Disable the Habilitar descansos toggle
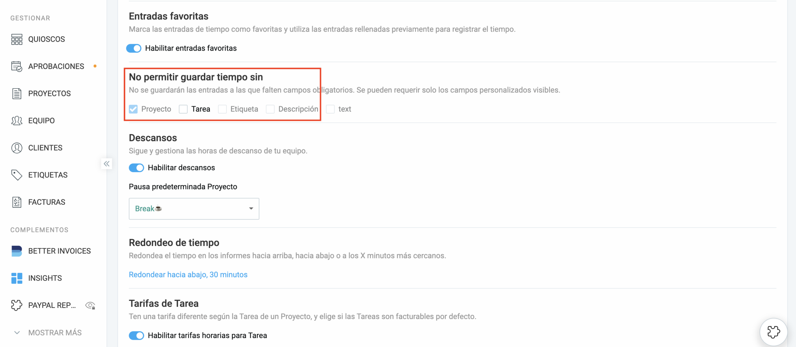Screen dimensions: 796x347 click(136, 167)
